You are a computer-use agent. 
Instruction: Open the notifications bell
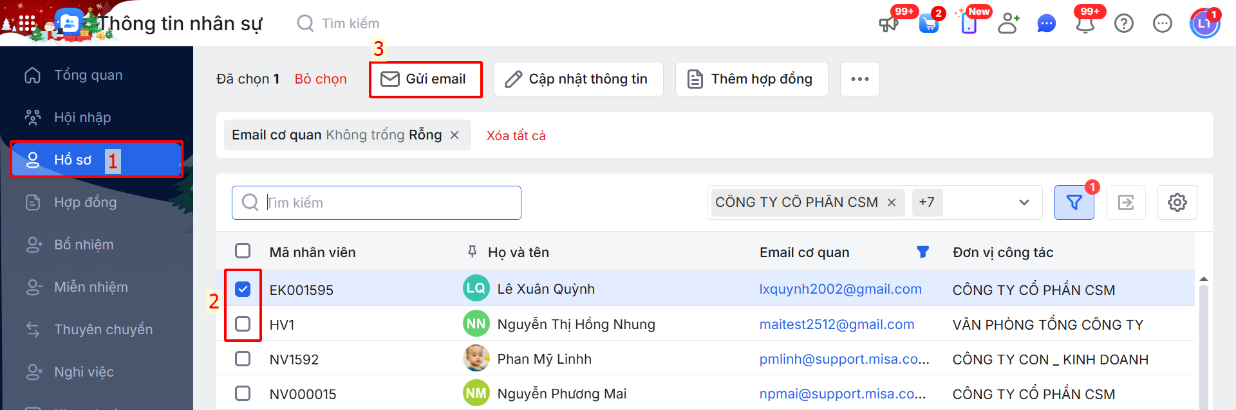pos(1085,24)
